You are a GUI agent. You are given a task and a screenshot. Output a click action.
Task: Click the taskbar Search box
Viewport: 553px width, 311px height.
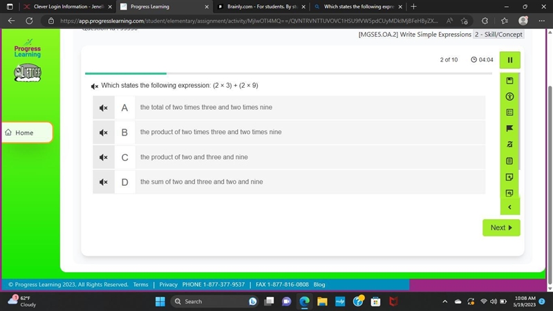pos(214,301)
